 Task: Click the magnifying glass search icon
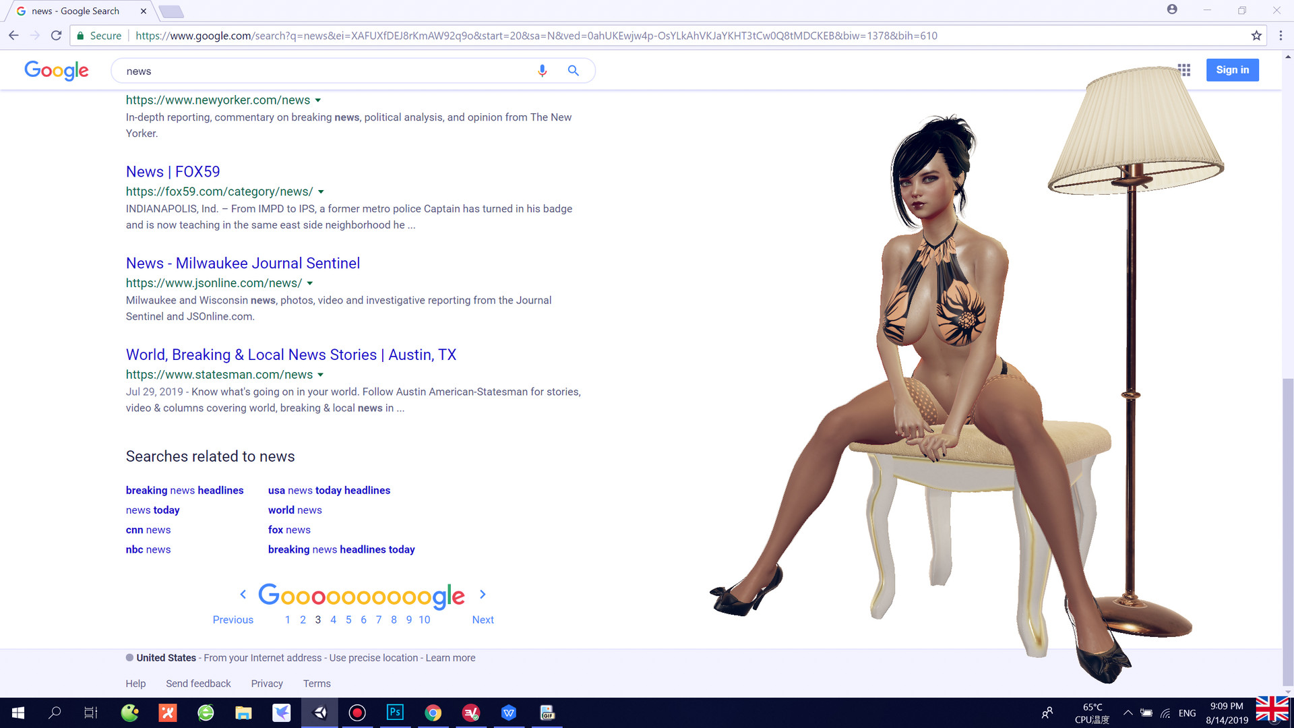tap(573, 70)
